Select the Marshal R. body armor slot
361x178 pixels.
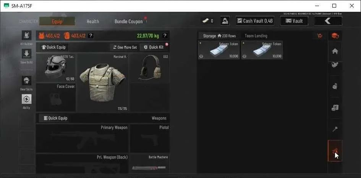103,83
